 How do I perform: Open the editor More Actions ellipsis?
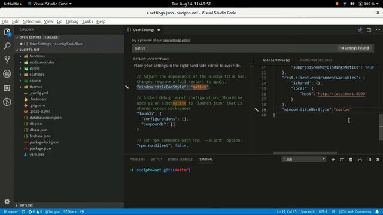tap(378, 30)
